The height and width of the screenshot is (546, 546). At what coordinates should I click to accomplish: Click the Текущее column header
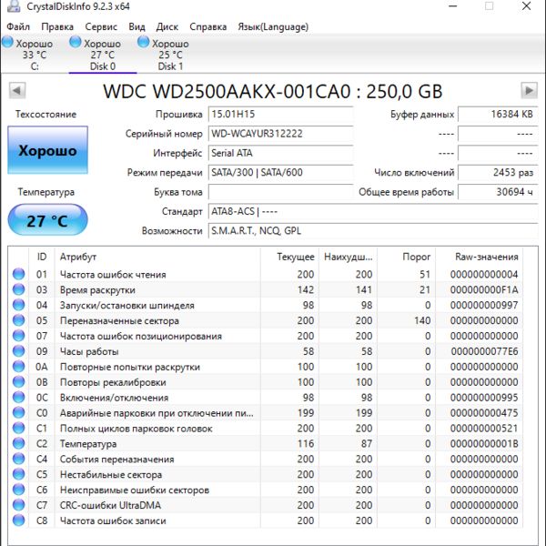pyautogui.click(x=289, y=257)
